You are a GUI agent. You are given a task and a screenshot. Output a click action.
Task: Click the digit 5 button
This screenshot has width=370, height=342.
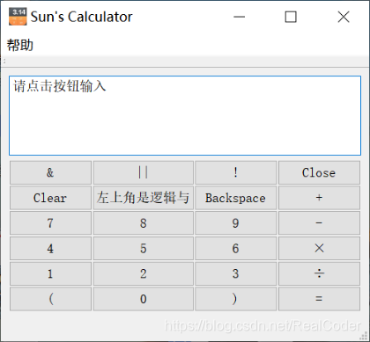tap(144, 248)
